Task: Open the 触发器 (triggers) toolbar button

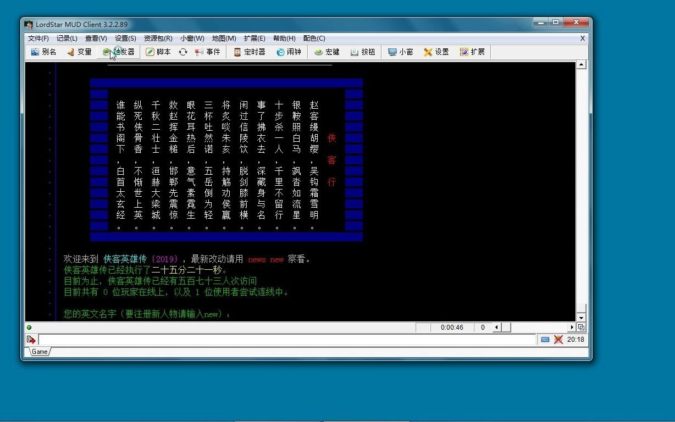Action: coord(119,52)
